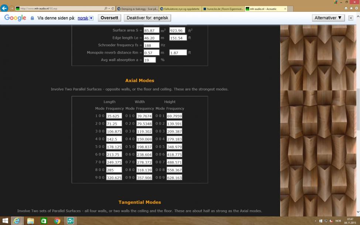Click the NOB keyboard language indicator
The image size is (360, 225).
[x=338, y=221]
